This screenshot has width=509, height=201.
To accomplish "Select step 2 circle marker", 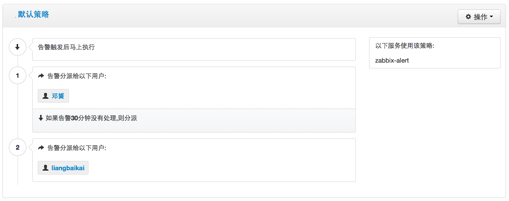I will pos(18,148).
